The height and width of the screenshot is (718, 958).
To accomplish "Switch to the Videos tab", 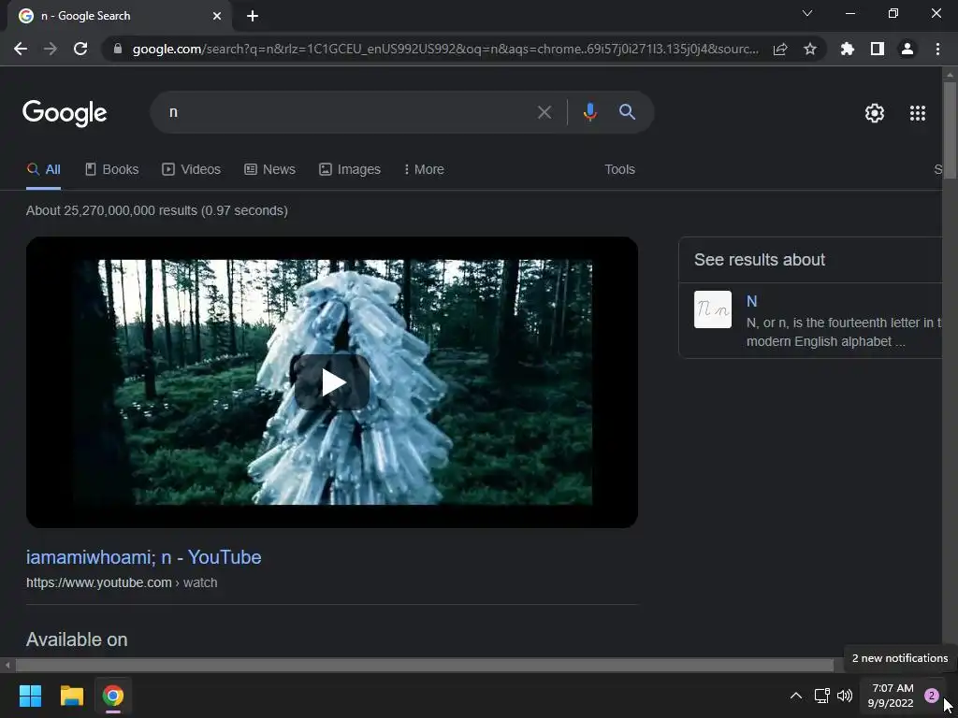I will (191, 170).
